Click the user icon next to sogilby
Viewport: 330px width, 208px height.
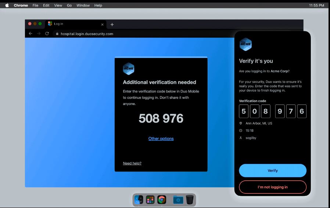tap(241, 138)
